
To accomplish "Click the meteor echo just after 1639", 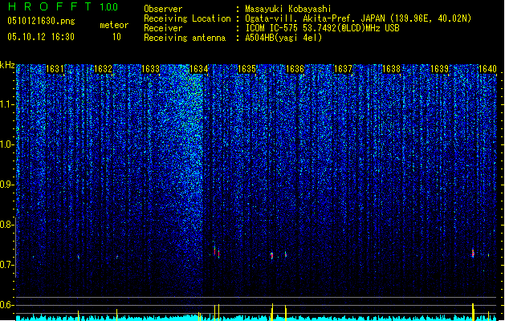I will tap(473, 253).
